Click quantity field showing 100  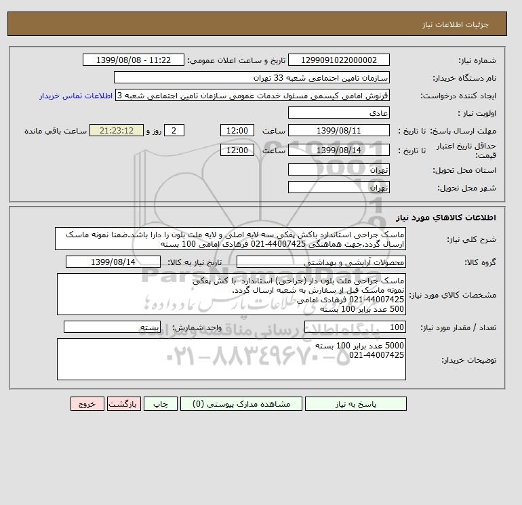[355, 327]
